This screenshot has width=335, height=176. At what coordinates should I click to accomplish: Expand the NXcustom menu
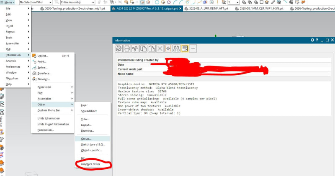coord(16,78)
